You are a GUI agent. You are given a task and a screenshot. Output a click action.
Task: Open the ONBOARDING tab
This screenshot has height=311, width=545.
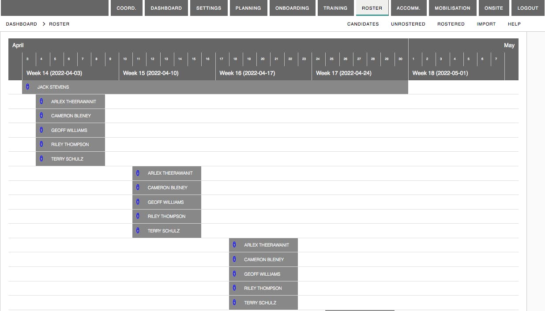[292, 8]
